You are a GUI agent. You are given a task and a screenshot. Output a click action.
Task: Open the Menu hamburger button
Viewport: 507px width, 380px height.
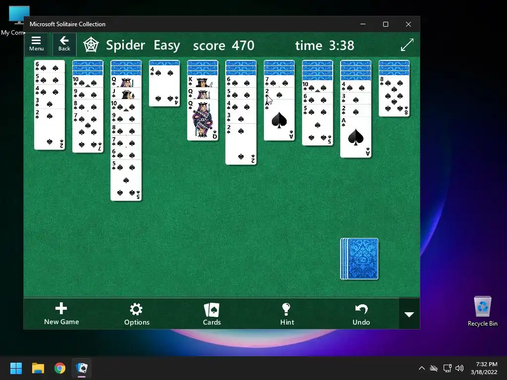pyautogui.click(x=36, y=44)
